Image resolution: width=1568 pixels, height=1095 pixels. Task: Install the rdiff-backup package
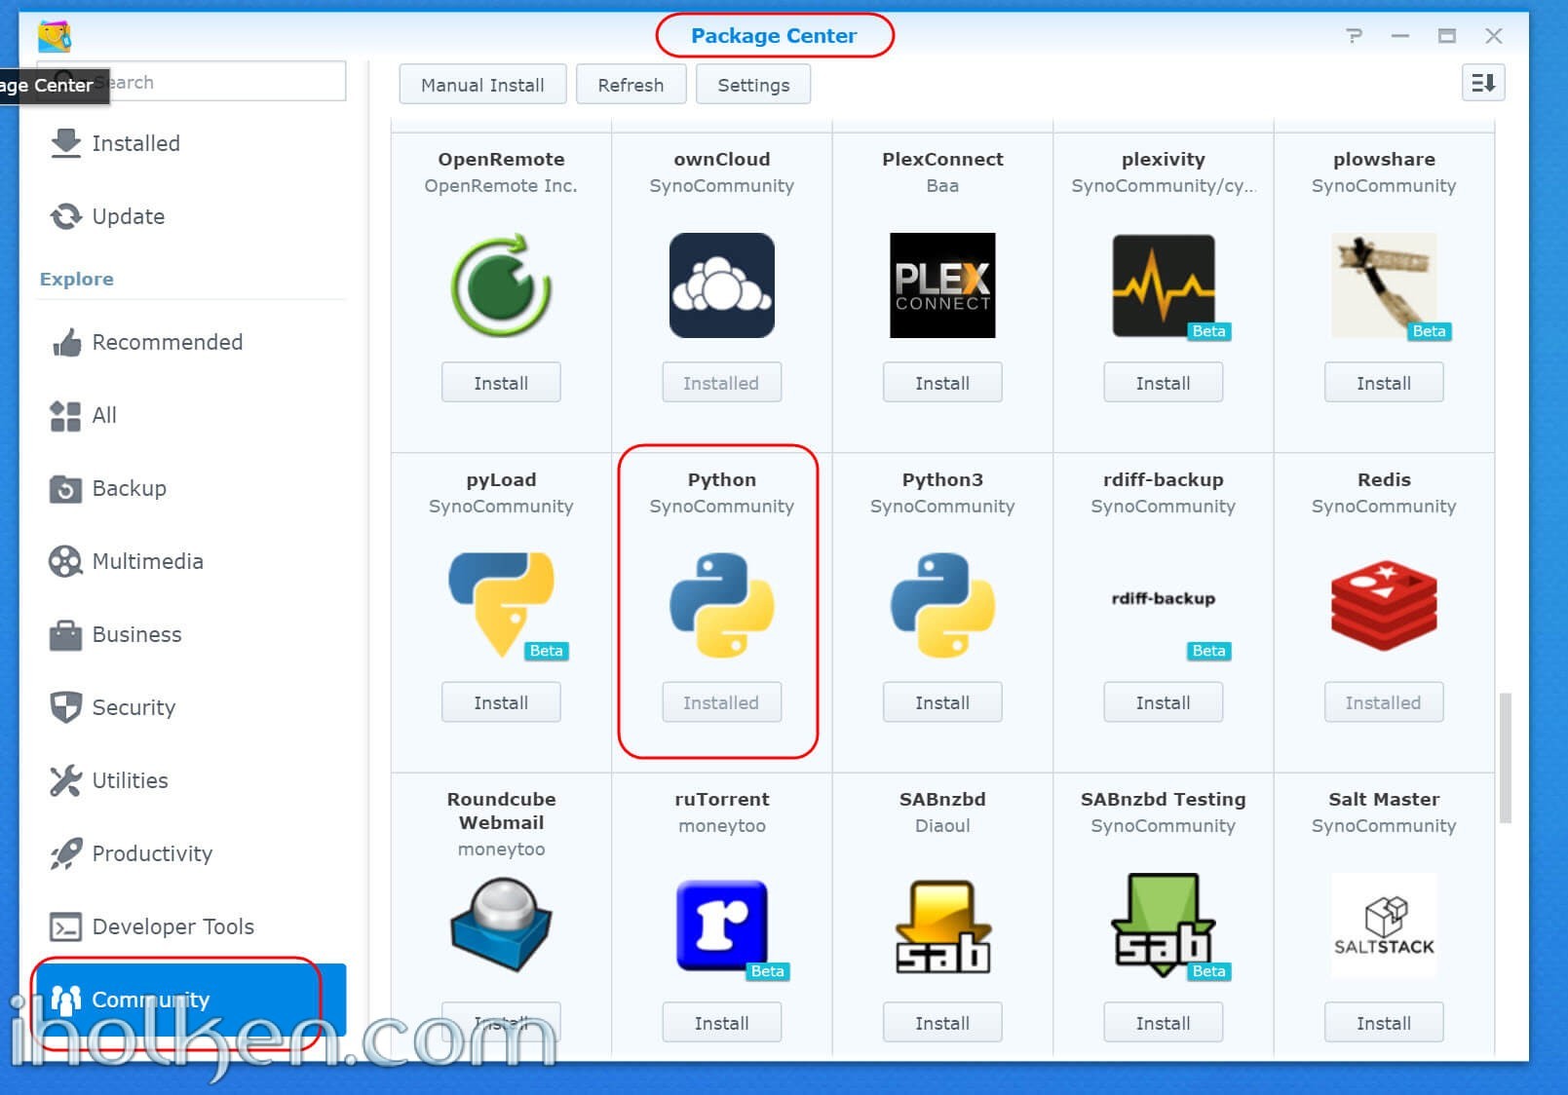[x=1164, y=702]
